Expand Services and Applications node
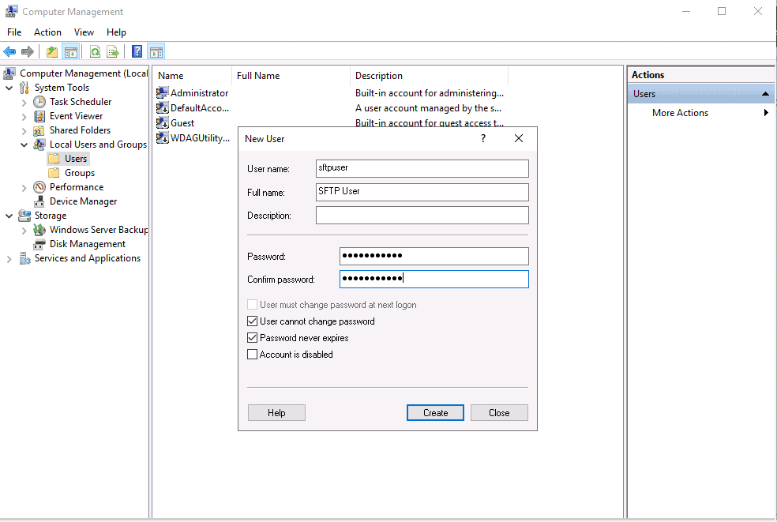The width and height of the screenshot is (777, 522). (x=9, y=259)
